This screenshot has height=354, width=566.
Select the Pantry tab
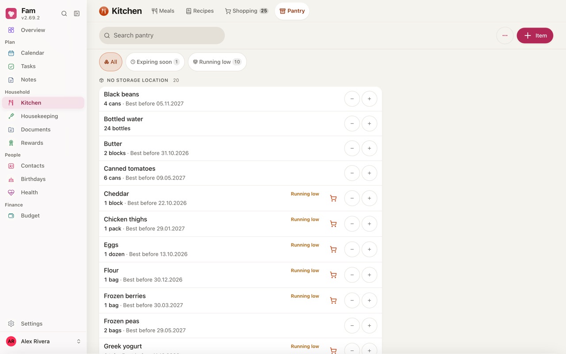292,11
